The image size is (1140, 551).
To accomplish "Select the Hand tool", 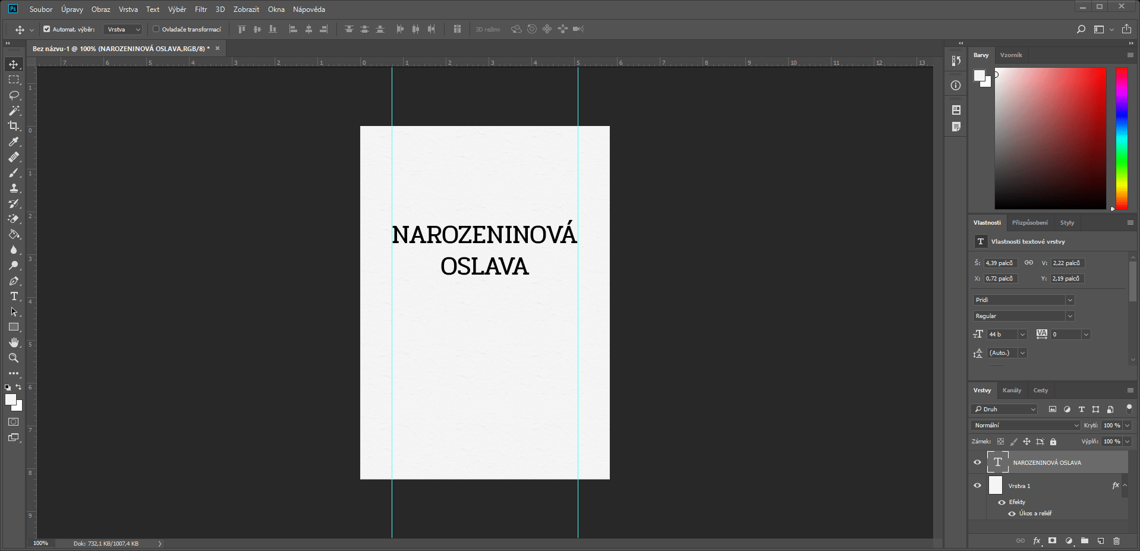I will pos(14,342).
